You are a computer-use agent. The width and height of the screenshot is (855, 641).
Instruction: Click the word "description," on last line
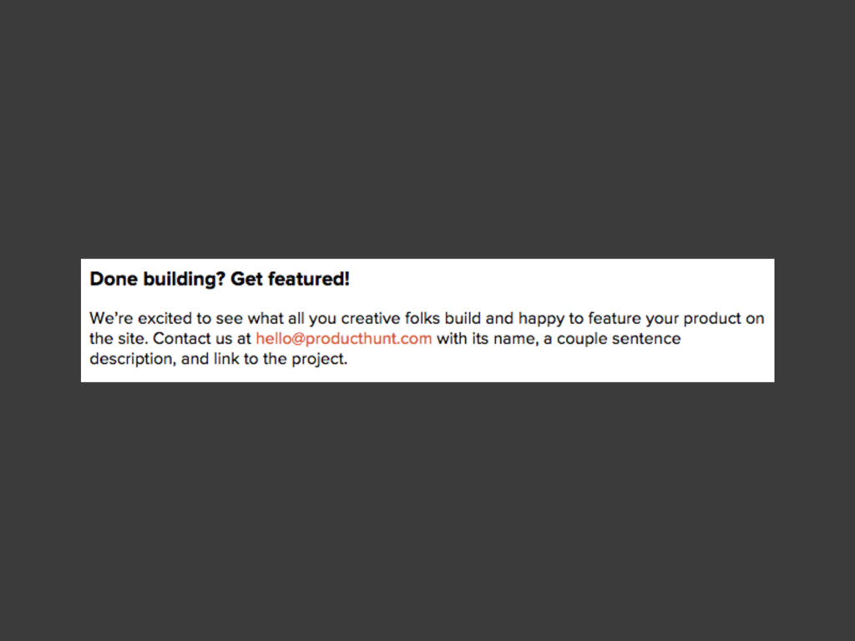[133, 359]
